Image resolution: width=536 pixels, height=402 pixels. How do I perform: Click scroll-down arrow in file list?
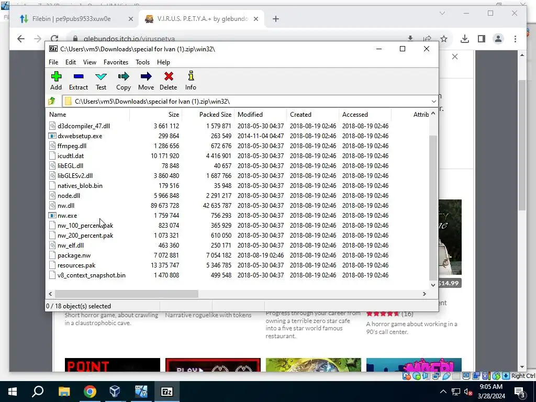[433, 285]
